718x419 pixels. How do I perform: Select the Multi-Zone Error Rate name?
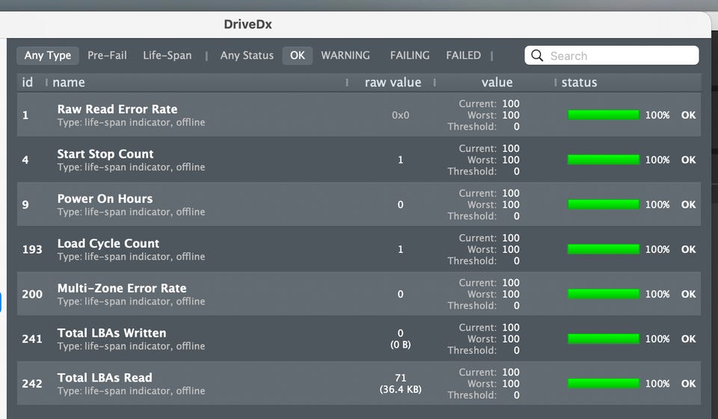point(122,288)
